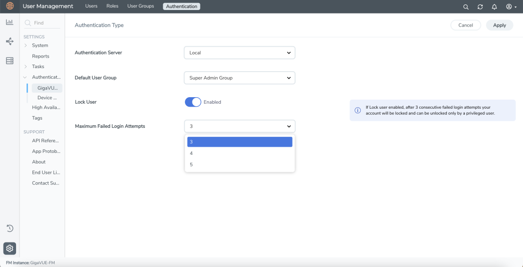Open the notifications bell icon
This screenshot has height=267, width=523.
coord(494,7)
